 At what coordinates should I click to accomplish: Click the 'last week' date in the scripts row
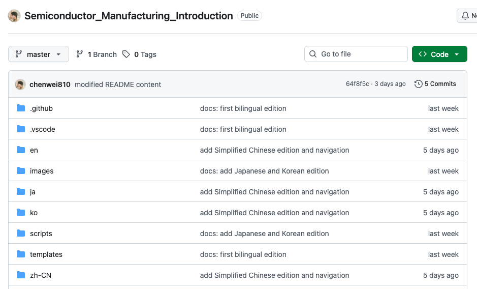[x=443, y=234]
